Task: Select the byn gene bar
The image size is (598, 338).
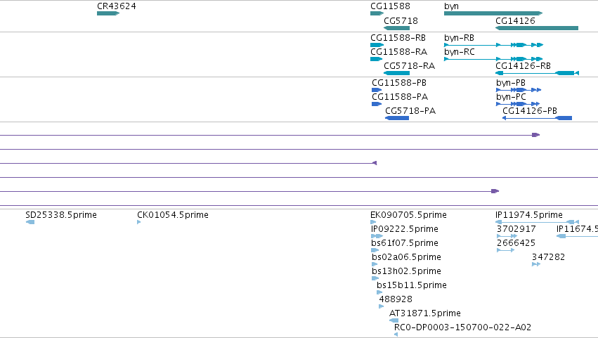Action: click(493, 13)
